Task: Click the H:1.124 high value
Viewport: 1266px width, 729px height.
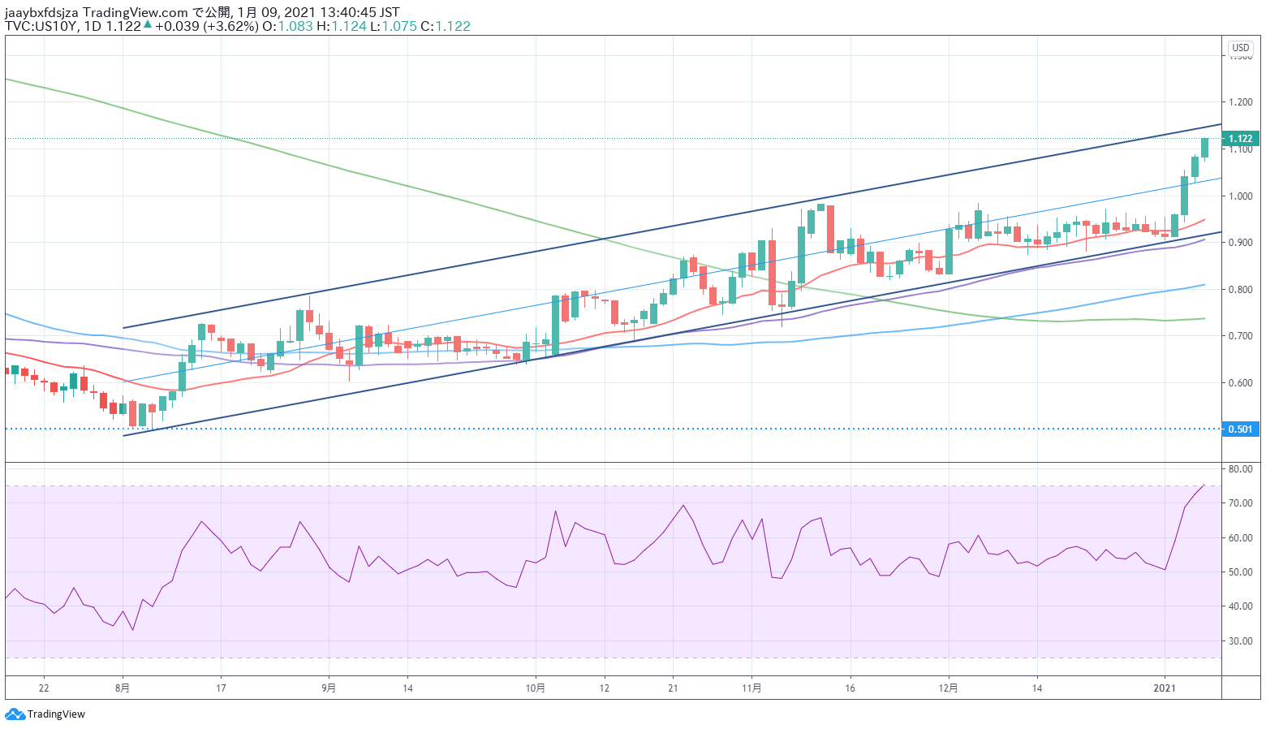Action: [341, 26]
